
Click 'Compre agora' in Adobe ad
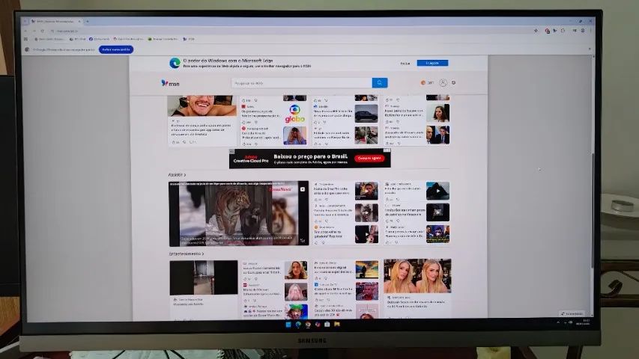(x=369, y=158)
